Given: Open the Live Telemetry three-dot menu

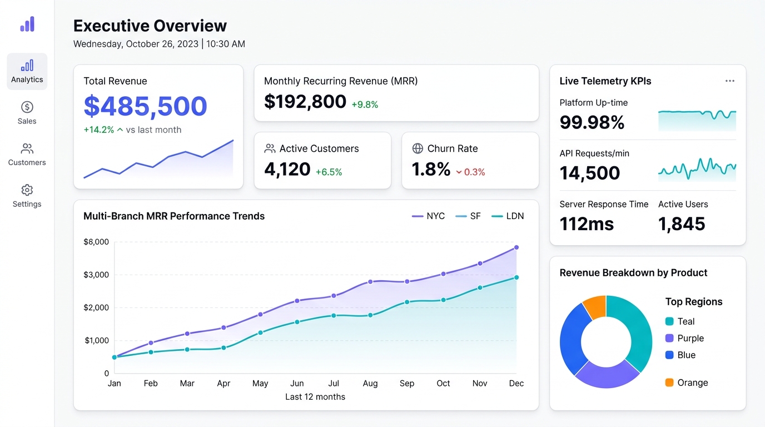Looking at the screenshot, I should click(x=730, y=81).
